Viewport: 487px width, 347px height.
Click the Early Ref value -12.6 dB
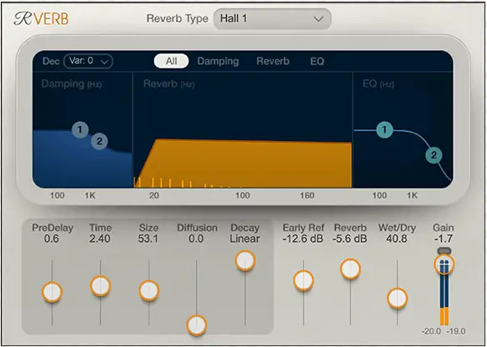click(303, 239)
